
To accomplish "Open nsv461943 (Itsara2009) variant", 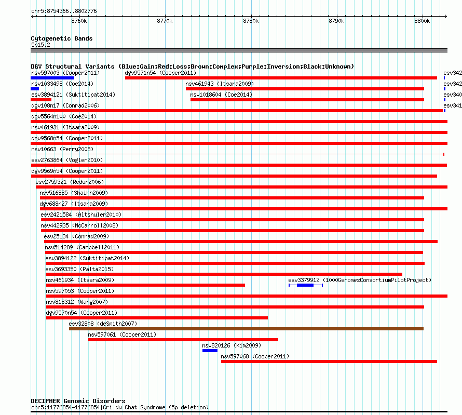I will pos(220,84).
